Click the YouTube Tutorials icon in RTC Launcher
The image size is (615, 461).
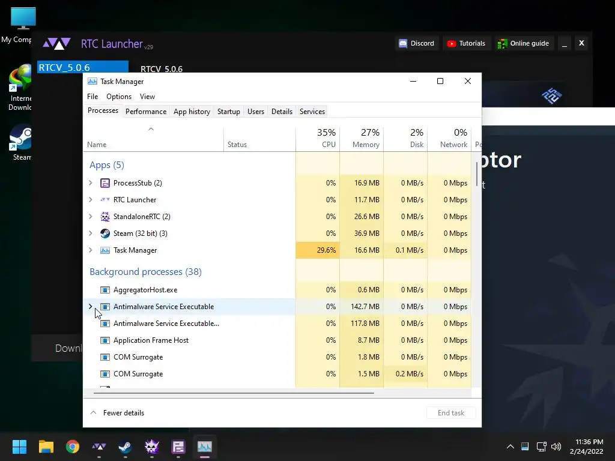(452, 43)
